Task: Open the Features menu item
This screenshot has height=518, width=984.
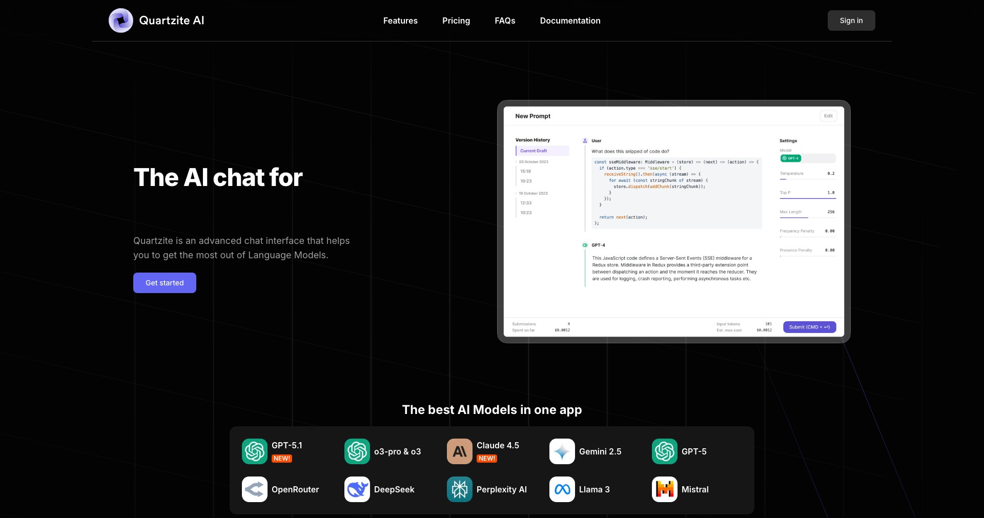Action: point(400,20)
